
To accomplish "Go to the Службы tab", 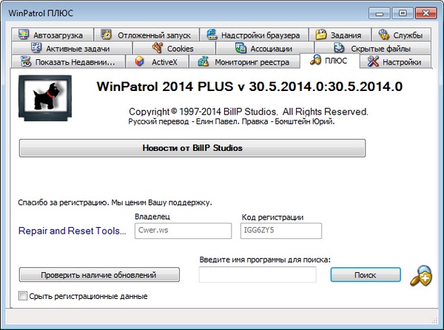I will (400, 35).
